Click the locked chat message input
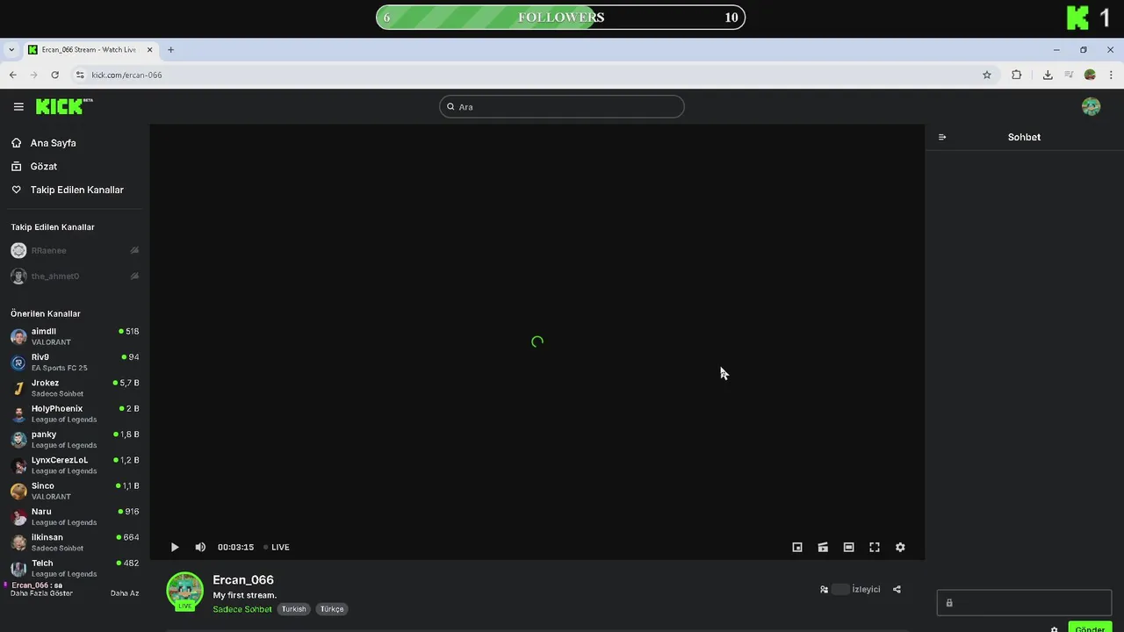The height and width of the screenshot is (632, 1124). pyautogui.click(x=1024, y=603)
